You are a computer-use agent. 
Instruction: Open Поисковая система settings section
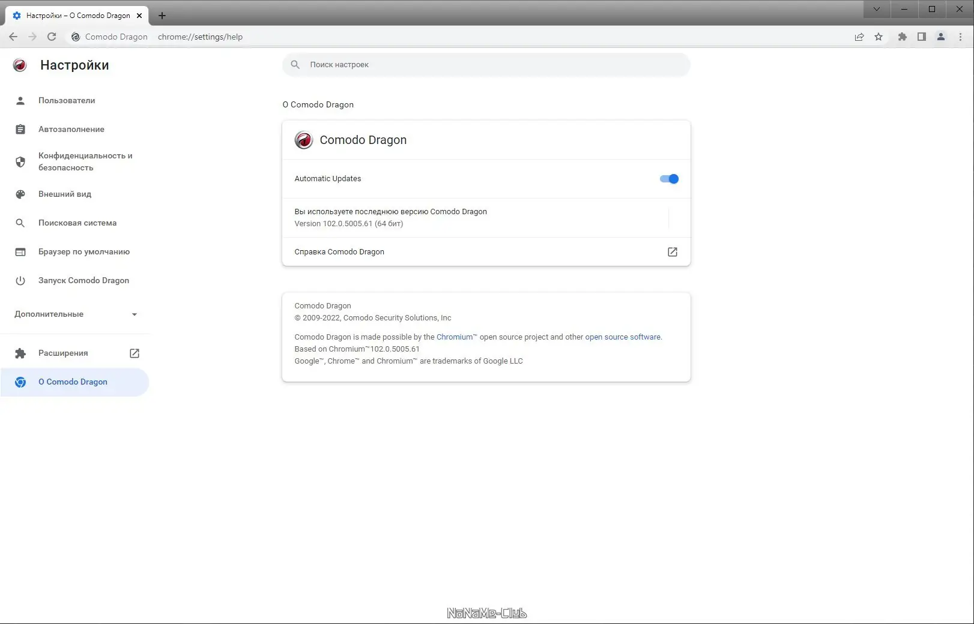pos(74,223)
